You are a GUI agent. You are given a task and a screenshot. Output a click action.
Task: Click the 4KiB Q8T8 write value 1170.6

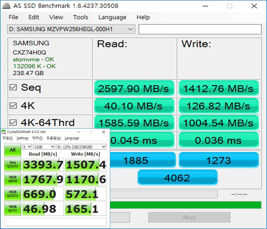coord(86,179)
